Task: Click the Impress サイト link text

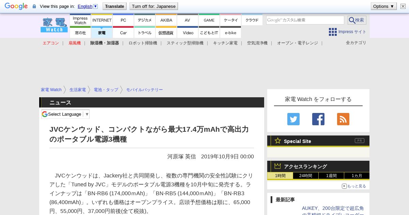Action: [352, 32]
